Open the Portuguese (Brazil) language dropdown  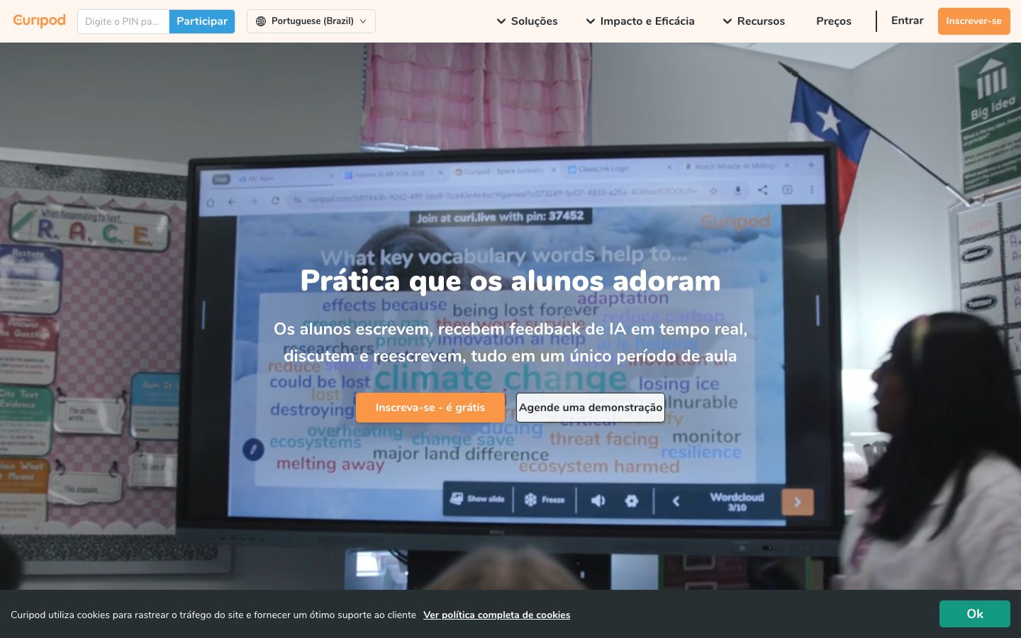coord(311,21)
